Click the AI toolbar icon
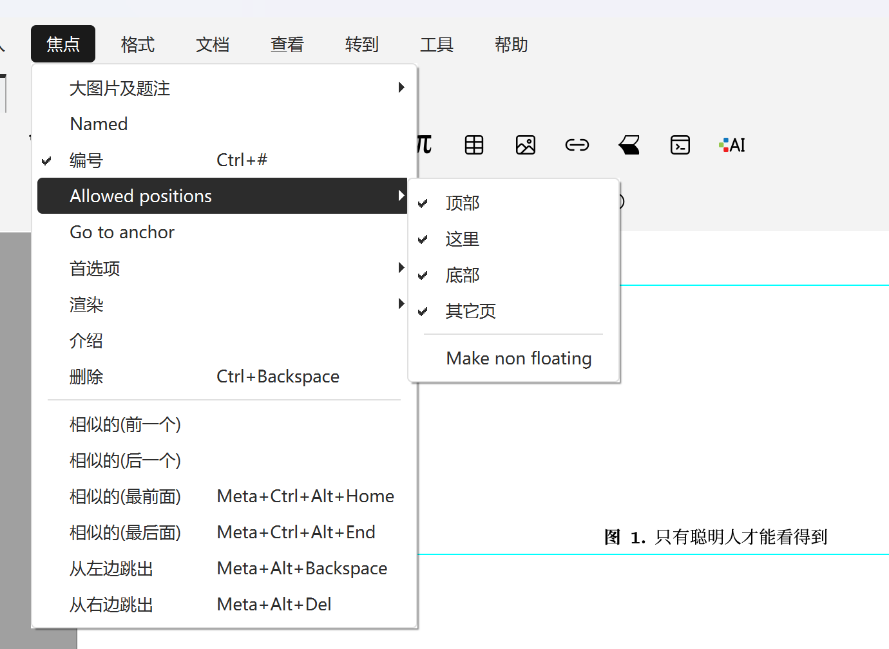Screen dimensions: 889x649 click(x=732, y=145)
